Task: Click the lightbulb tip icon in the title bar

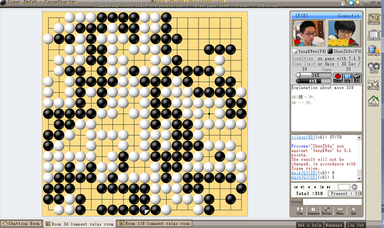Action: tap(358, 2)
